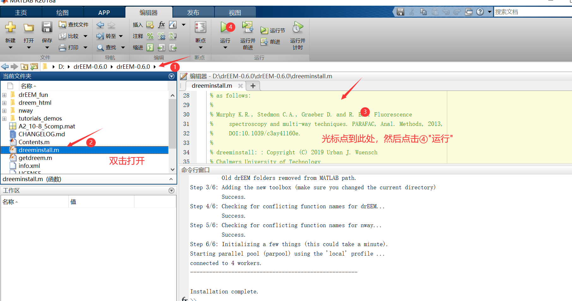Click the 打印 (Print) button
Screen dimensions: 572x301
(x=69, y=48)
